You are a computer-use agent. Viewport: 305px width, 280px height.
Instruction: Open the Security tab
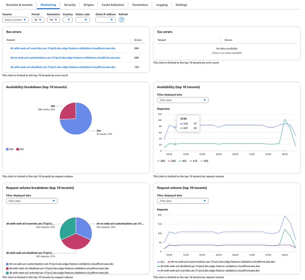tap(70, 4)
